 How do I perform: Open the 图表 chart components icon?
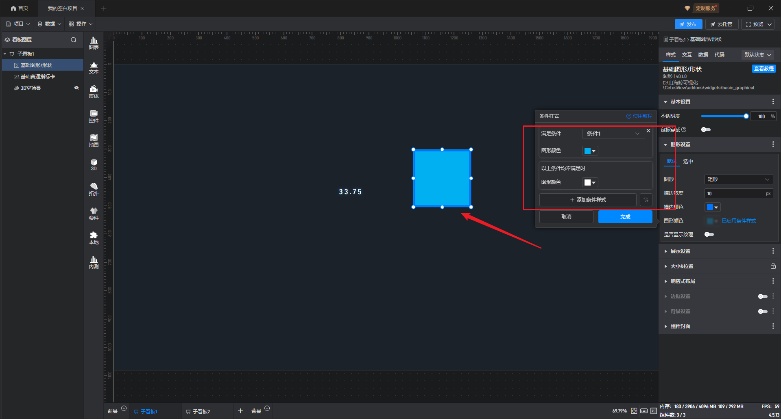[x=94, y=43]
